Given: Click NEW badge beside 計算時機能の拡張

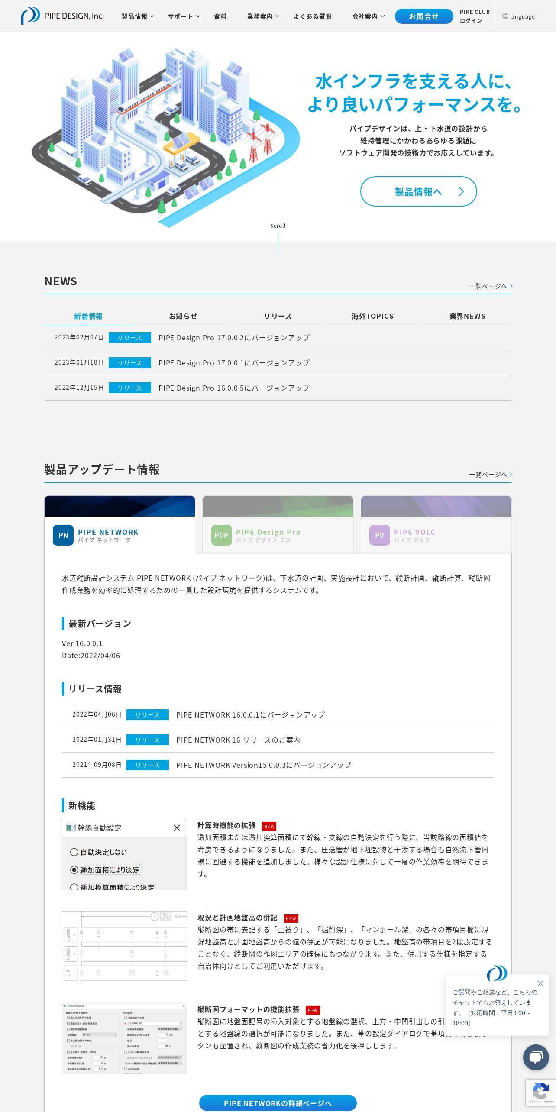Looking at the screenshot, I should pos(269,826).
